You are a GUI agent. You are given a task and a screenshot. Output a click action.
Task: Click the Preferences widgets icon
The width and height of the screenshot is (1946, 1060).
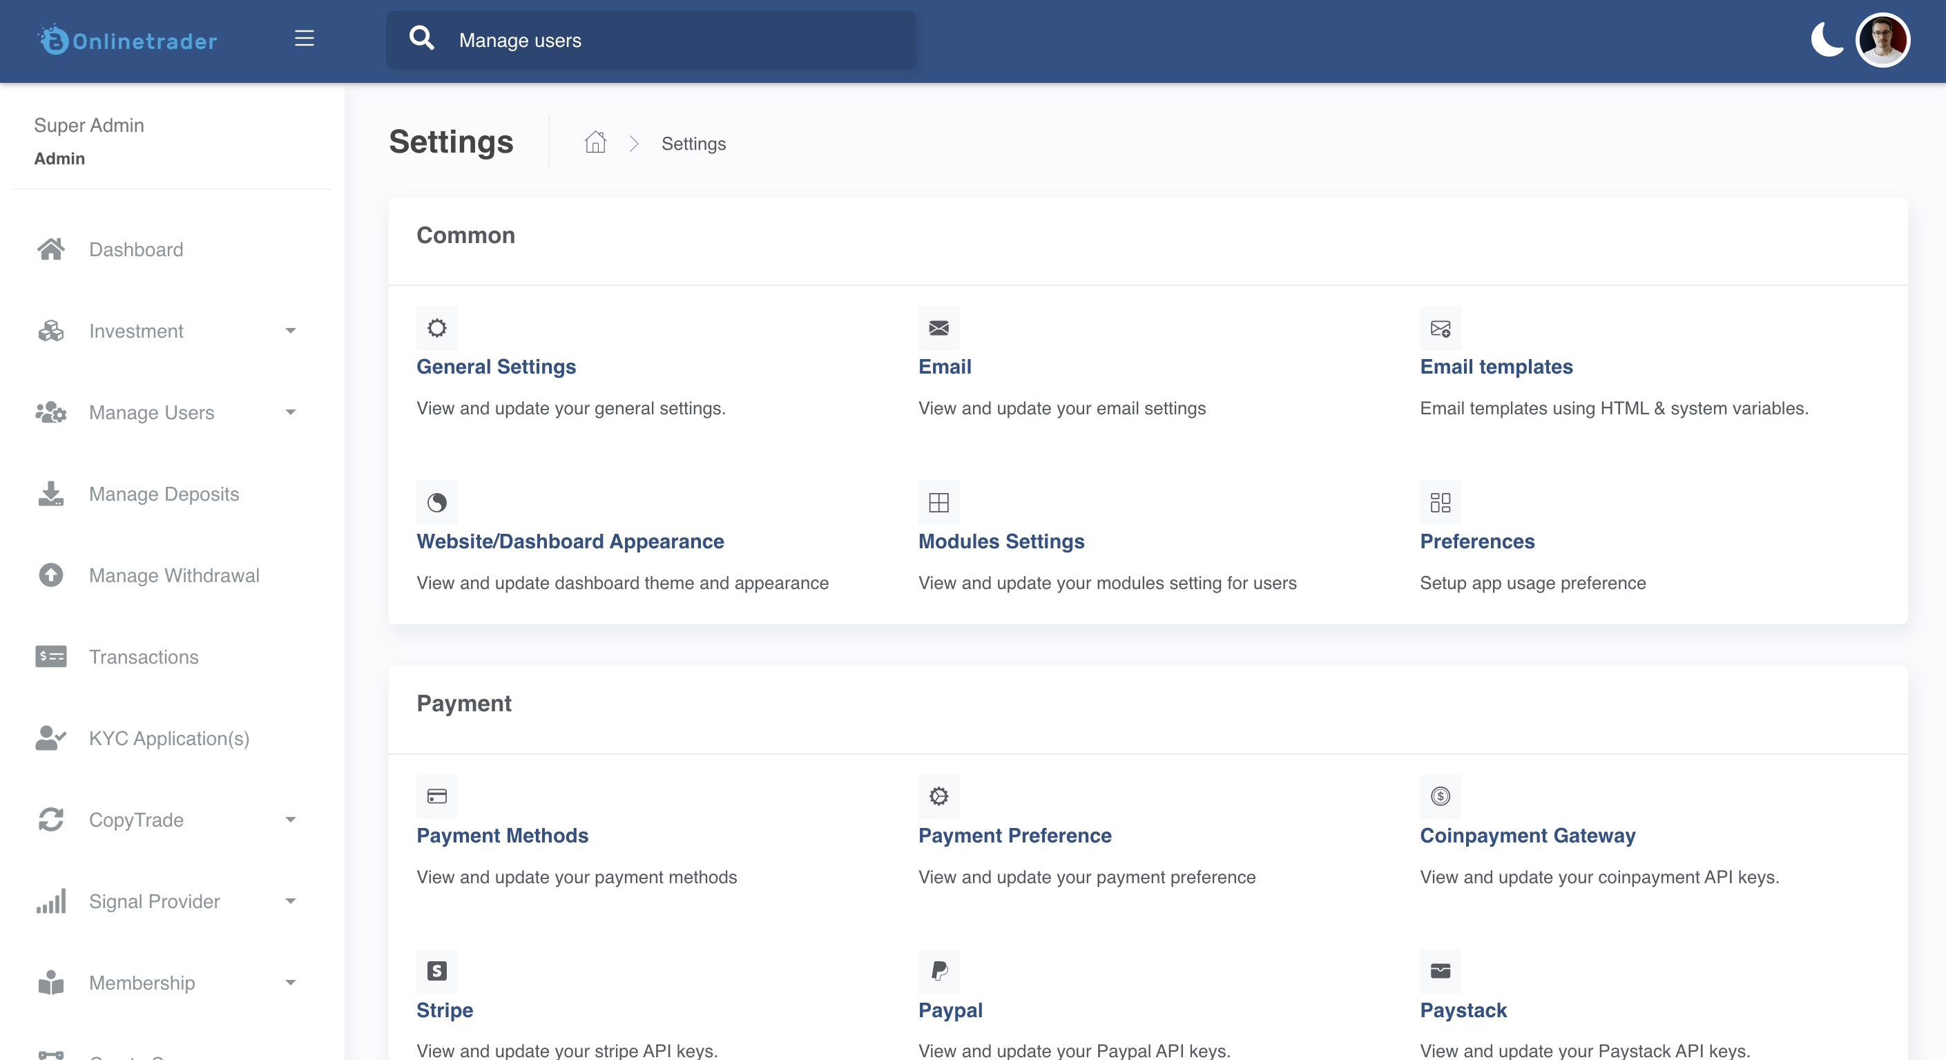pyautogui.click(x=1441, y=503)
